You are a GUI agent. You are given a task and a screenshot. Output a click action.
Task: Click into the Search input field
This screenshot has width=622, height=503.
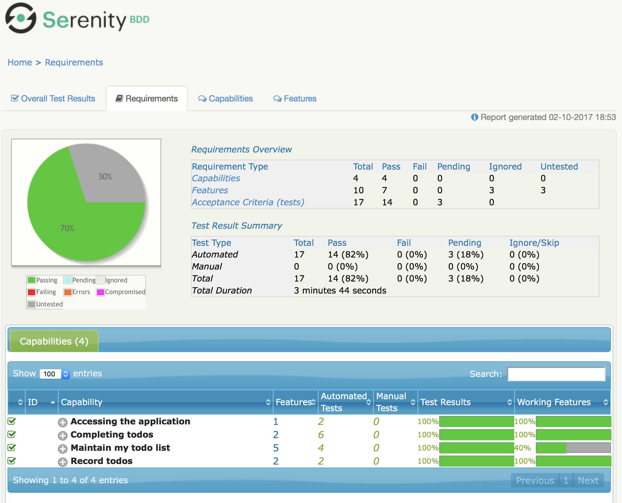556,374
